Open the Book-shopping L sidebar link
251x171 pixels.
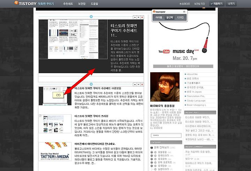[x=196, y=105]
